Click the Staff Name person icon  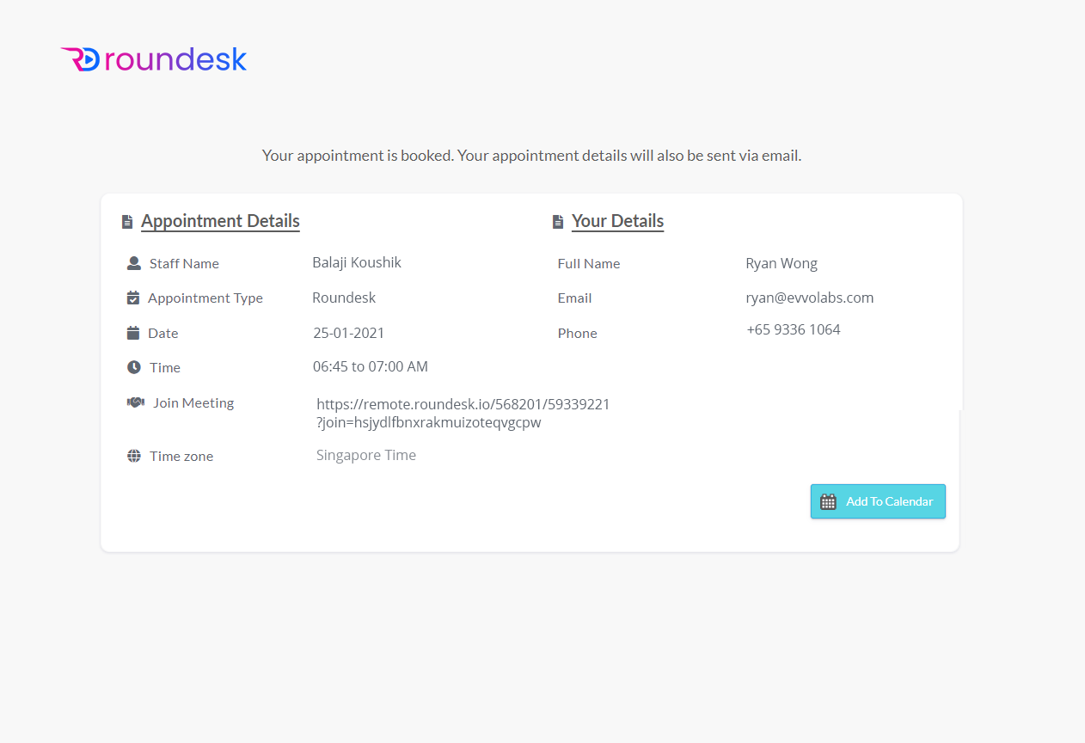pyautogui.click(x=133, y=263)
